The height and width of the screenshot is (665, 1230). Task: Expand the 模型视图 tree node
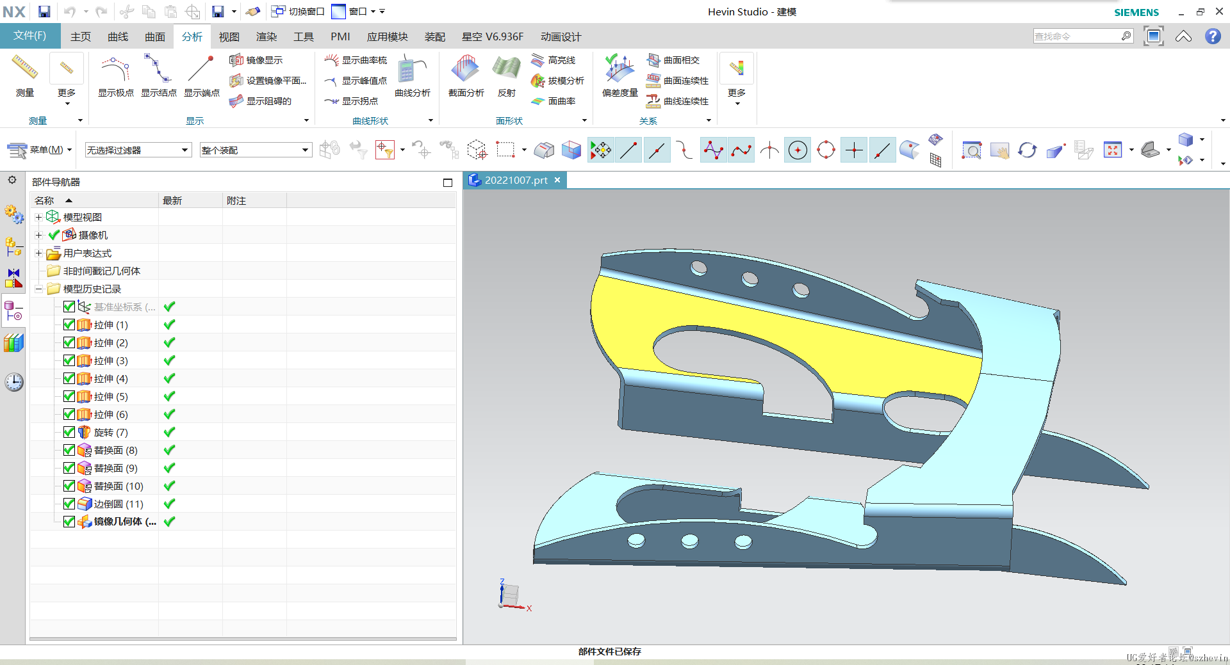(38, 218)
